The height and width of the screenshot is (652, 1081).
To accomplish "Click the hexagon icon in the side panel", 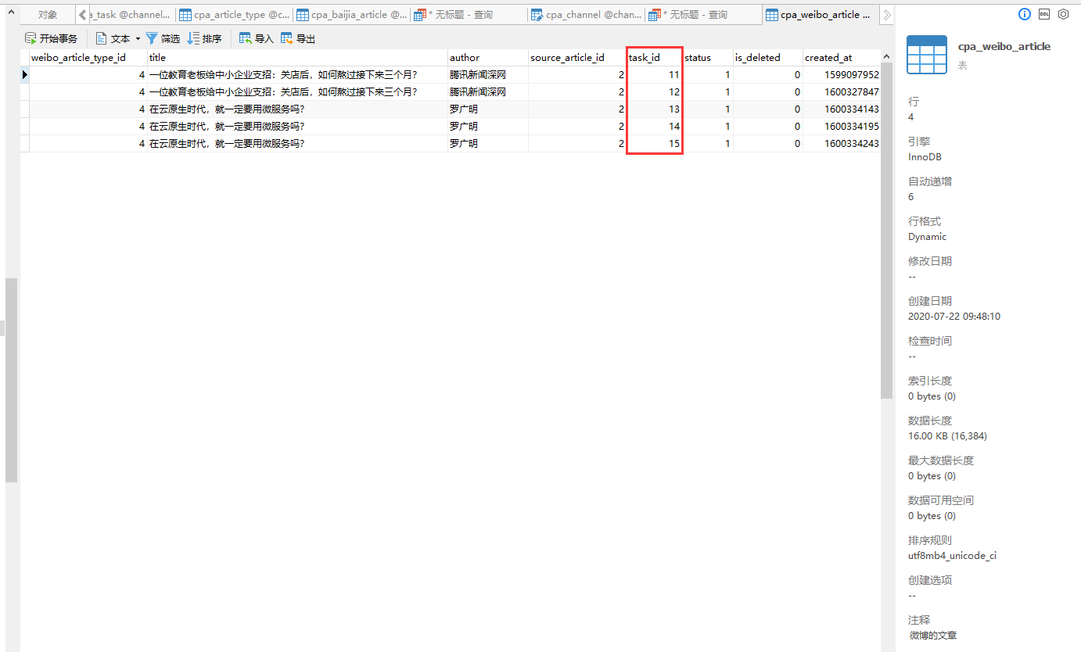I will pos(1063,14).
